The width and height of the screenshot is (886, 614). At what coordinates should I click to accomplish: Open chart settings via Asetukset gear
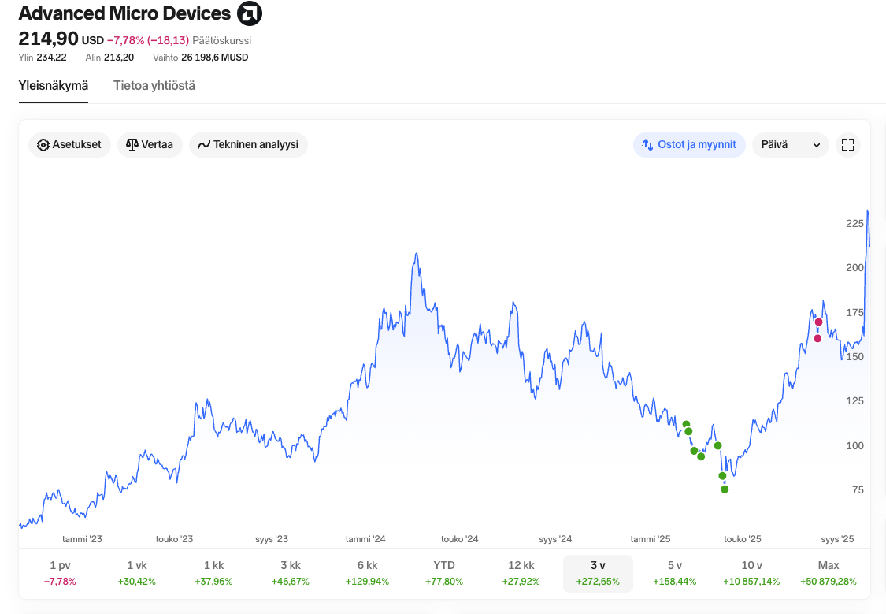69,145
